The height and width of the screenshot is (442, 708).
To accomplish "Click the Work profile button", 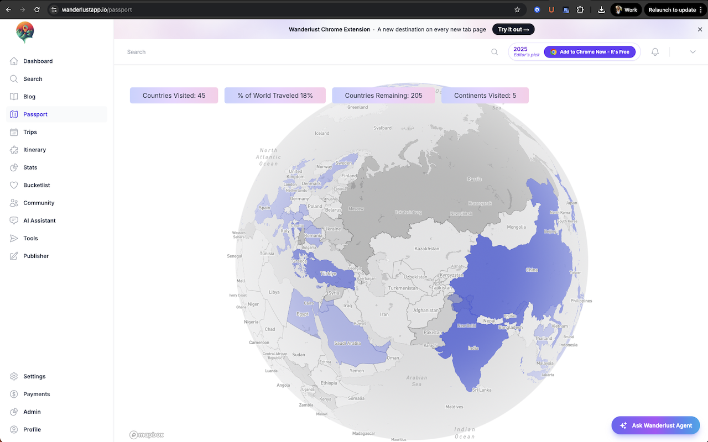I will 626,9.
